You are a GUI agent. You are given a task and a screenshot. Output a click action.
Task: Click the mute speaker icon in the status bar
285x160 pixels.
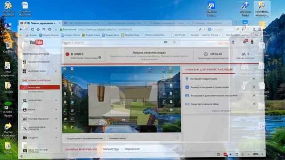tap(231, 154)
